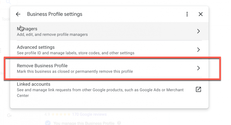Image resolution: width=231 pixels, height=125 pixels.
Task: Expand Managers using its chevron arrow
Action: coord(198,31)
